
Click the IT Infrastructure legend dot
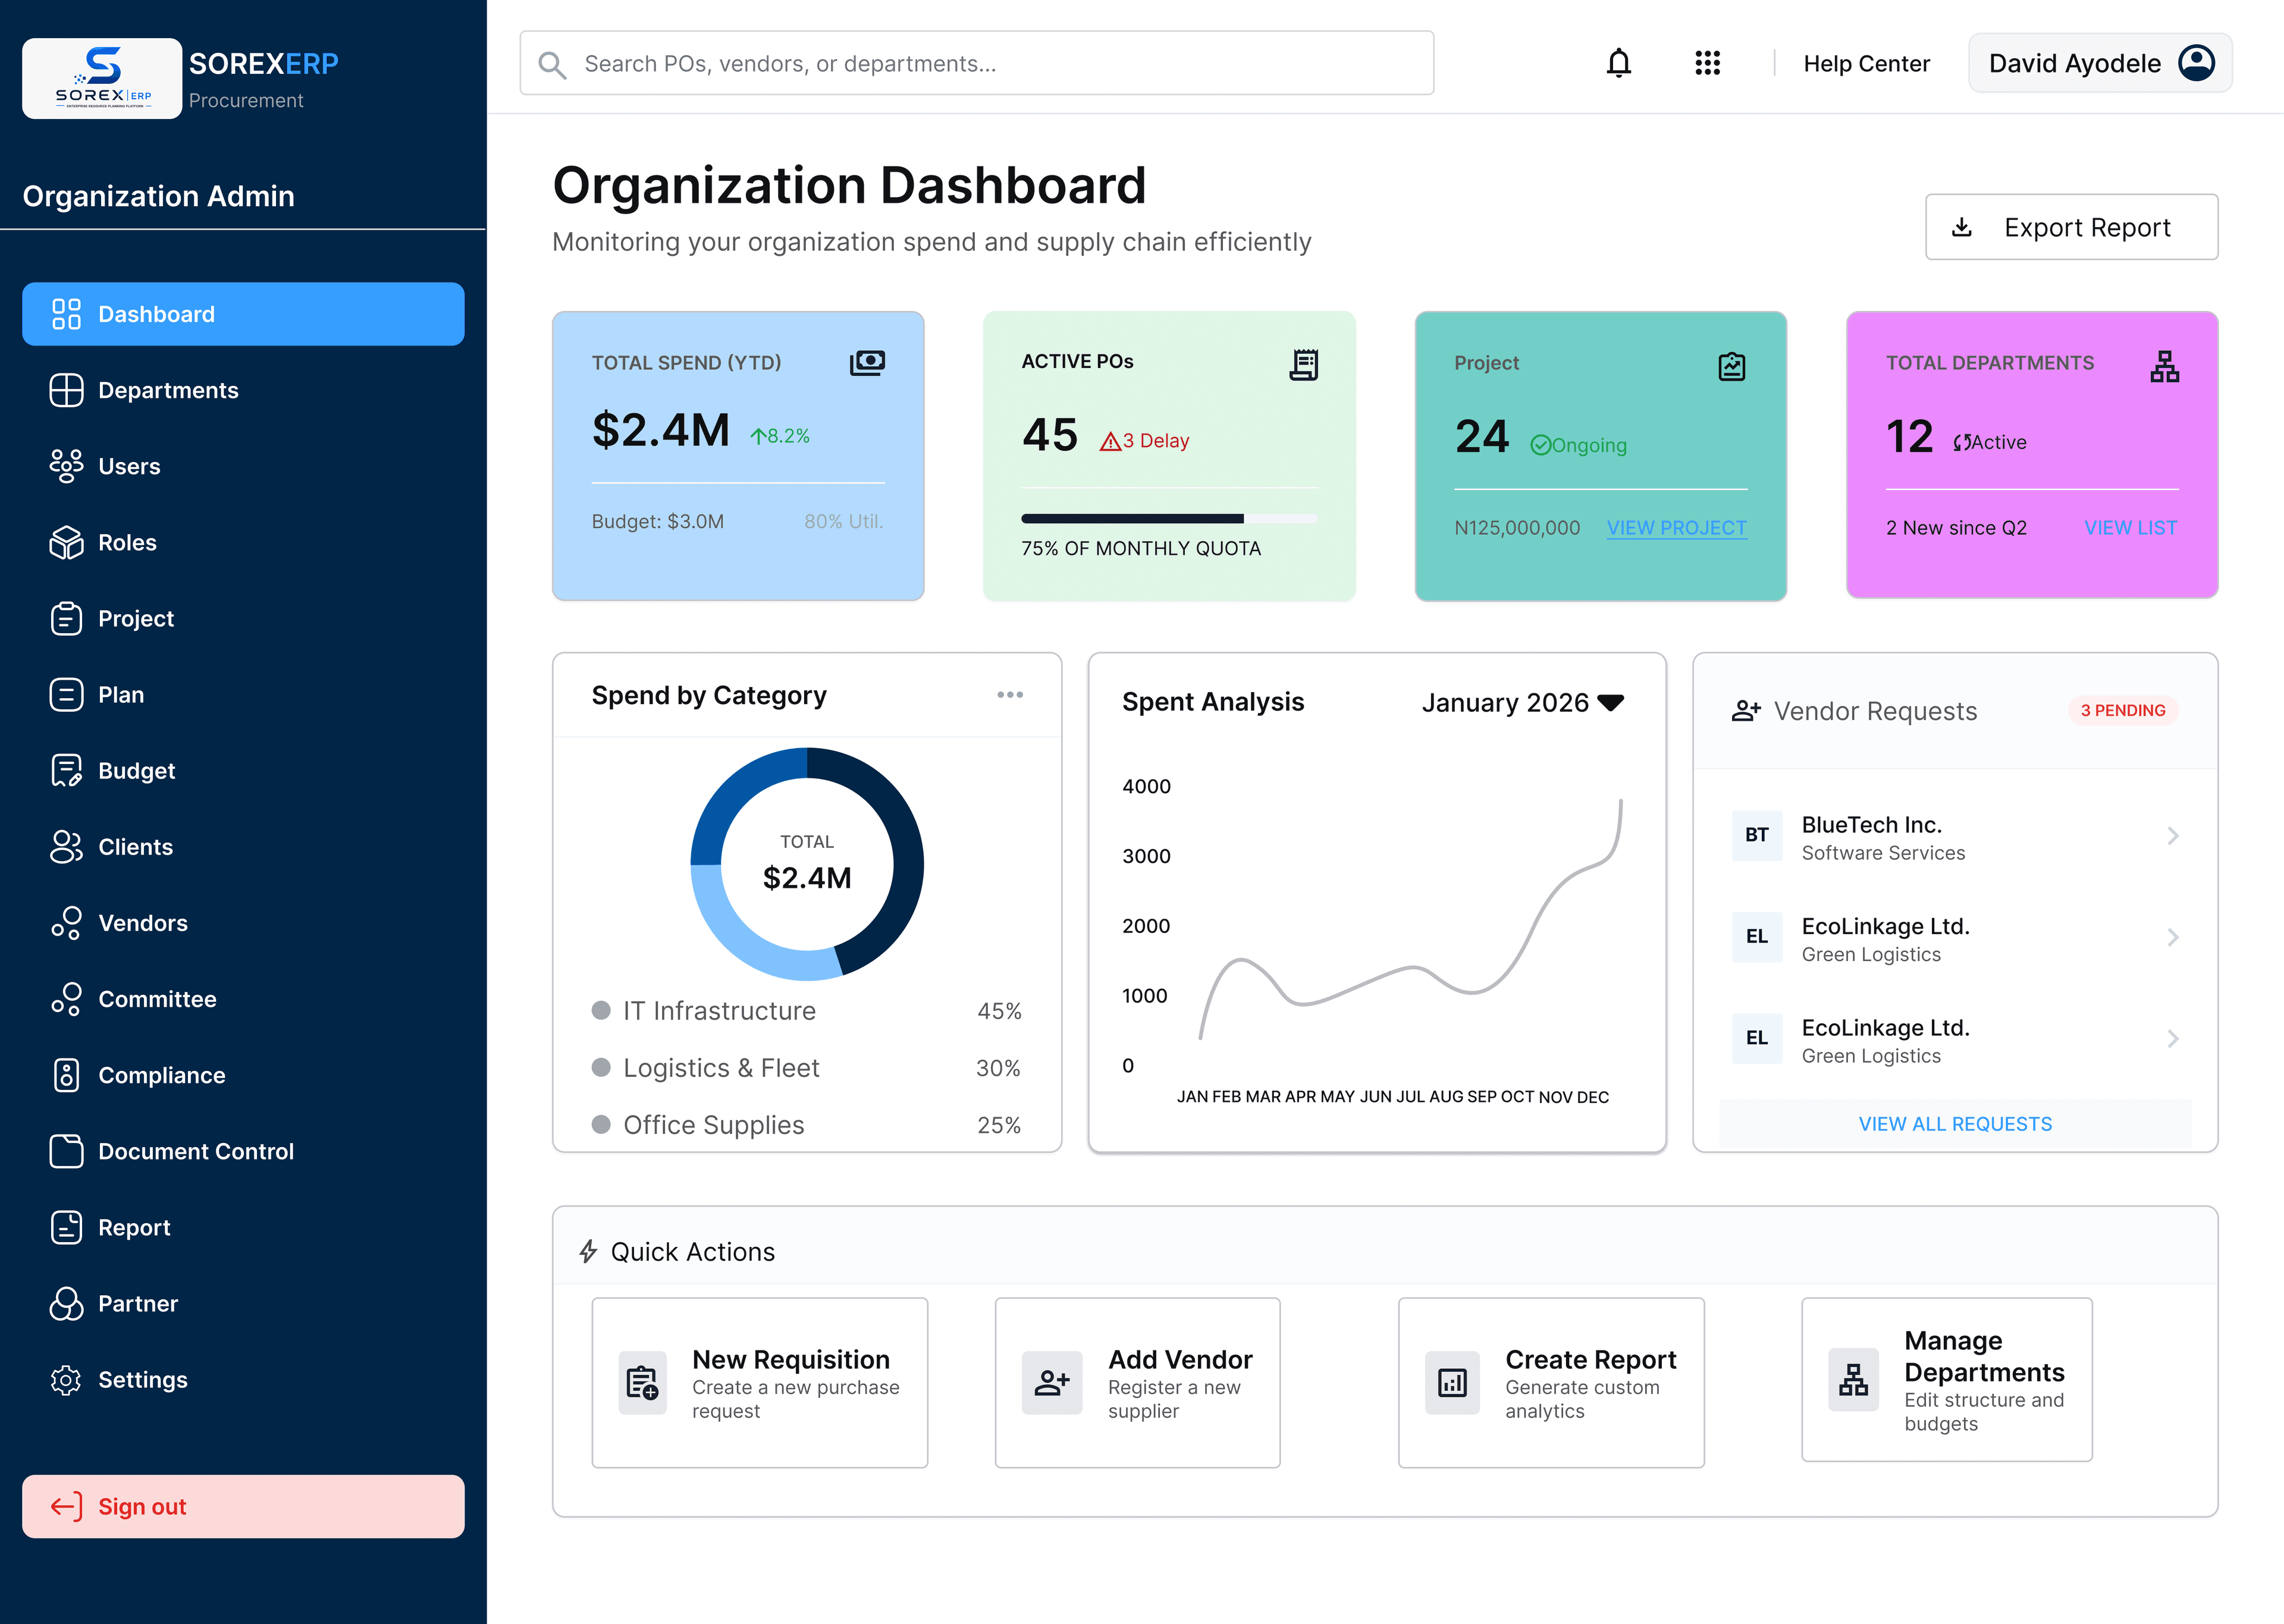pos(600,1010)
